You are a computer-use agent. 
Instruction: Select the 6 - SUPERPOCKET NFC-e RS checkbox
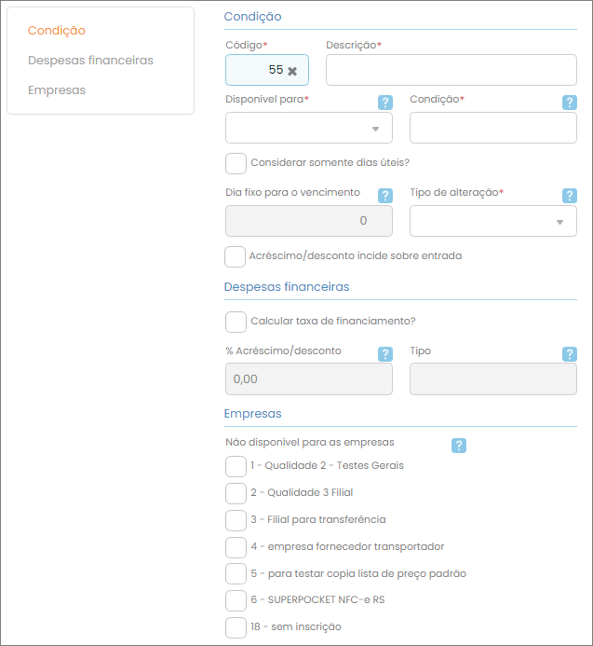pos(236,600)
